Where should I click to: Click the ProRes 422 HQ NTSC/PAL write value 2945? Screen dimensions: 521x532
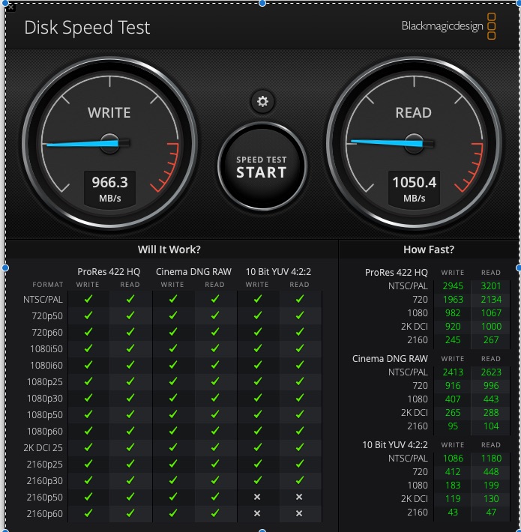[453, 286]
